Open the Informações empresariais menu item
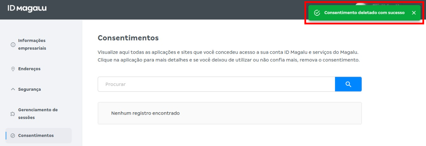This screenshot has width=426, height=146. coord(32,44)
